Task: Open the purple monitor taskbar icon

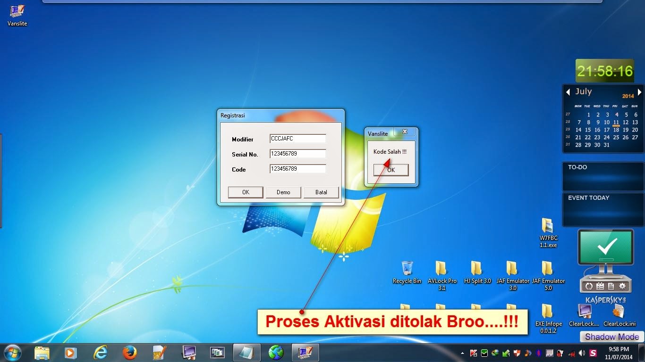Action: (189, 353)
